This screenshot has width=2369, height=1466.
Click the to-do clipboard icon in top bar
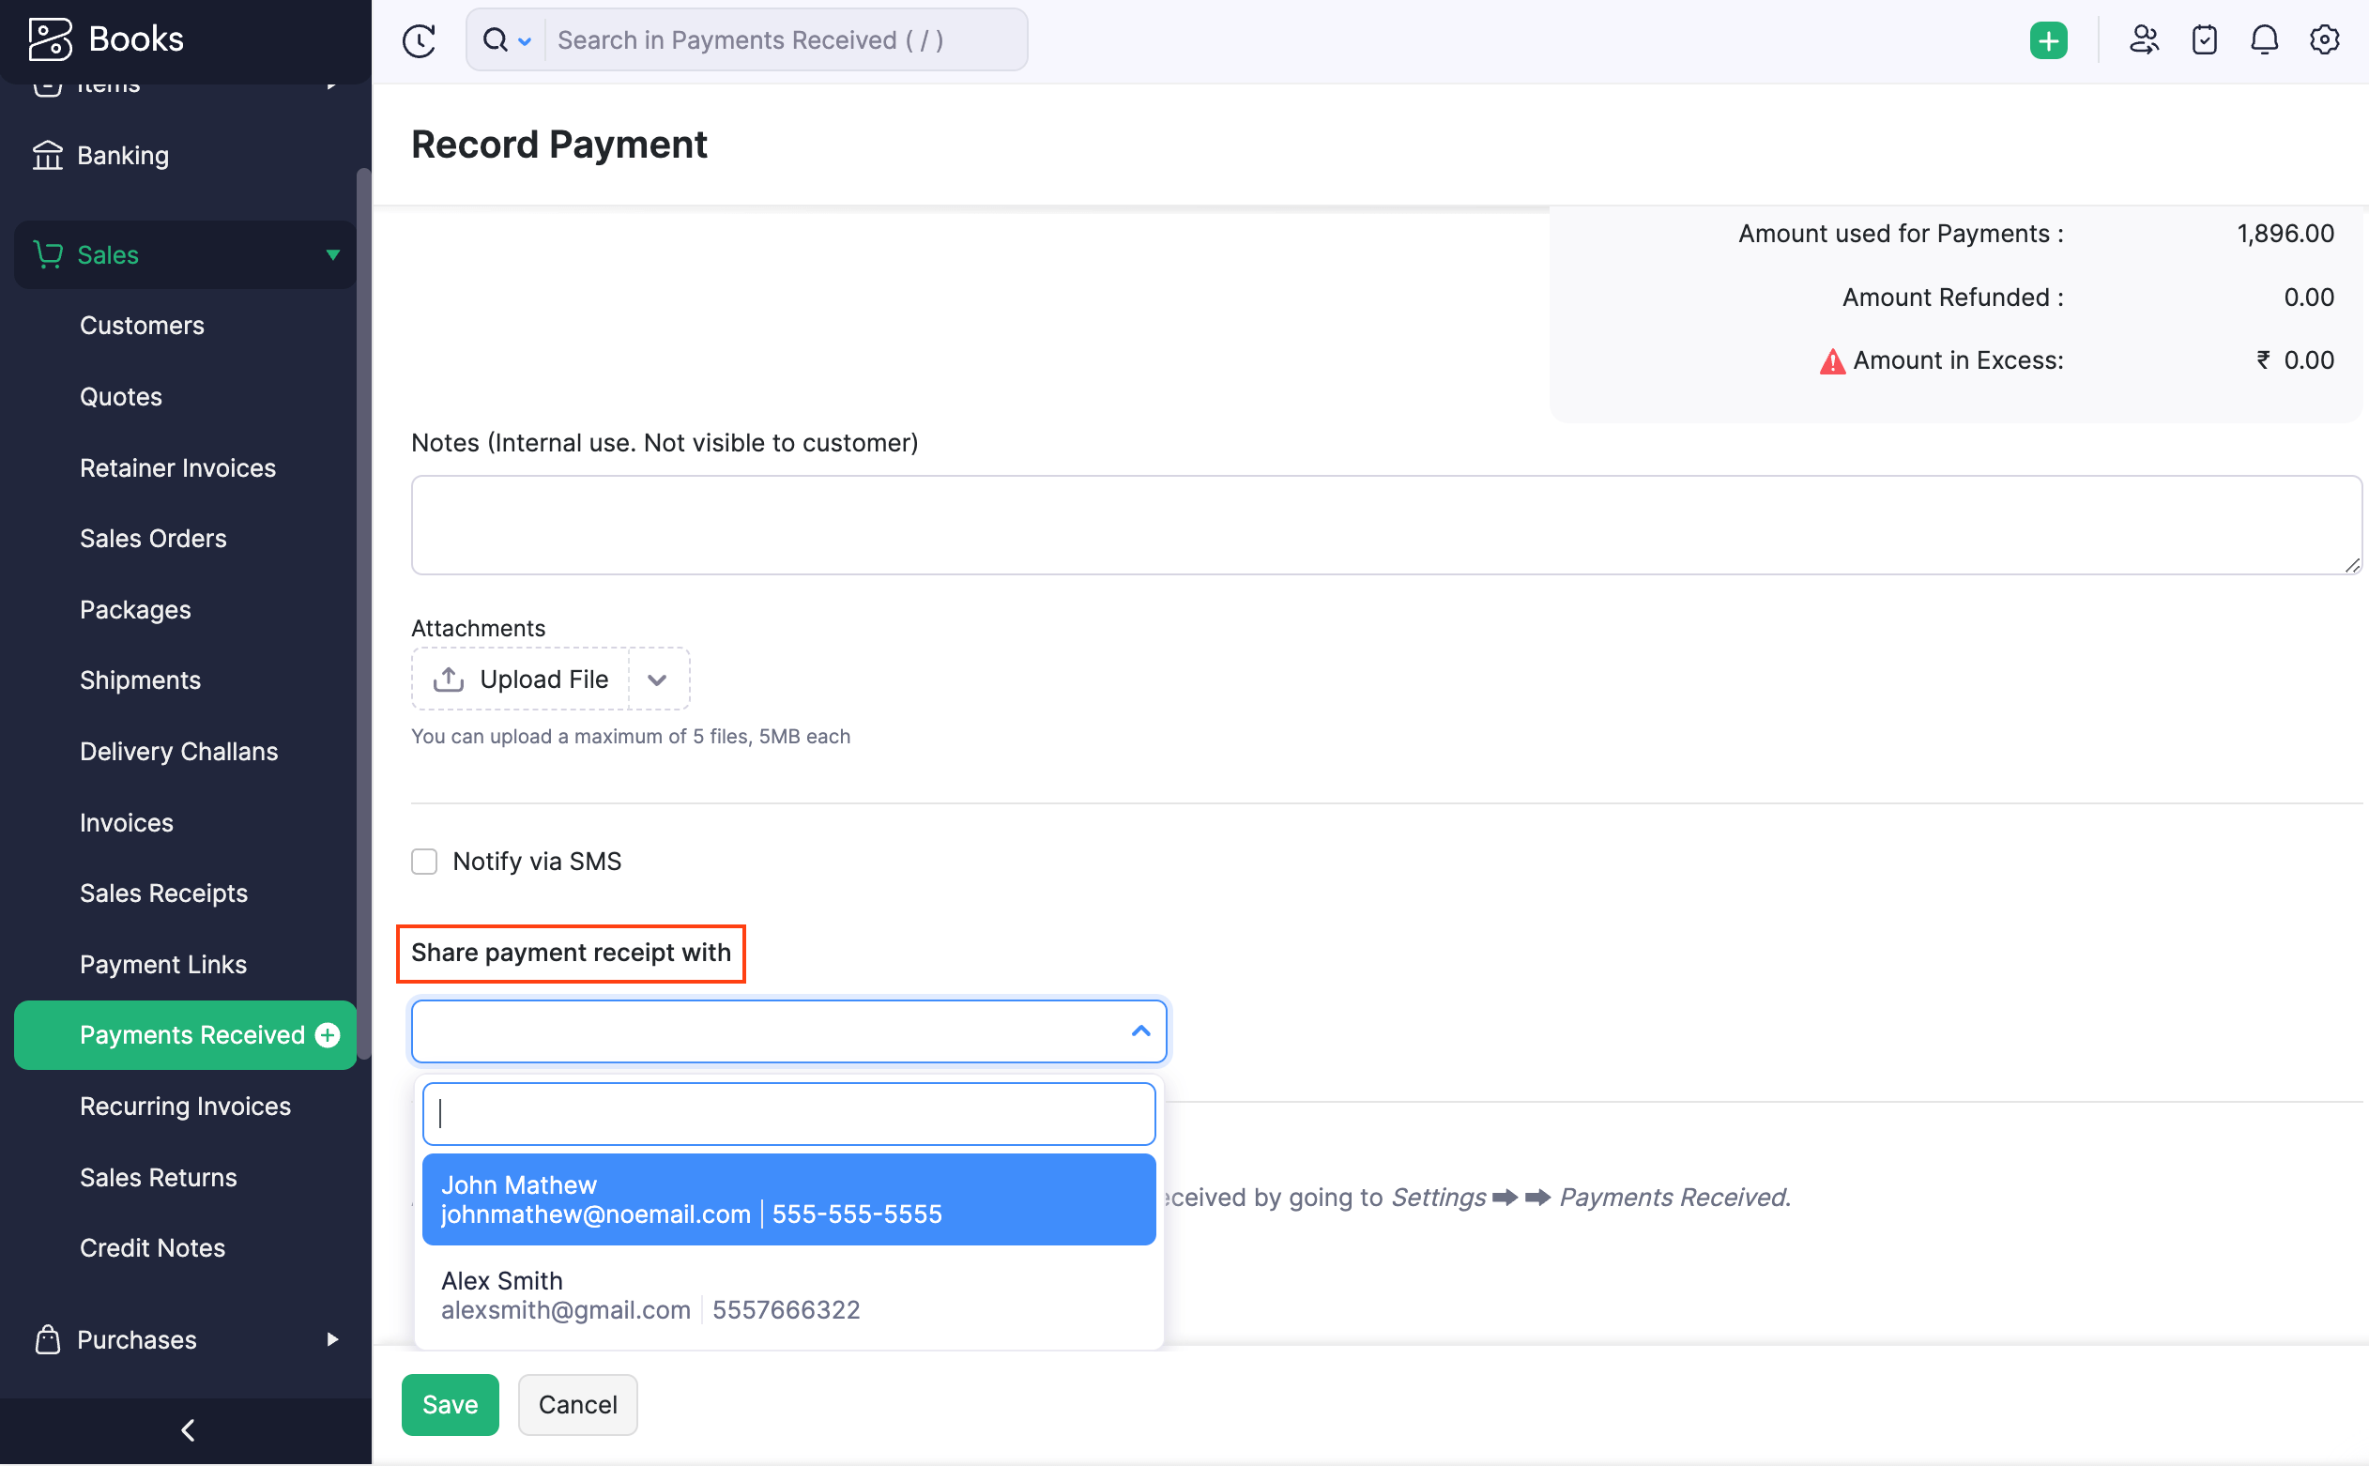[x=2204, y=38]
